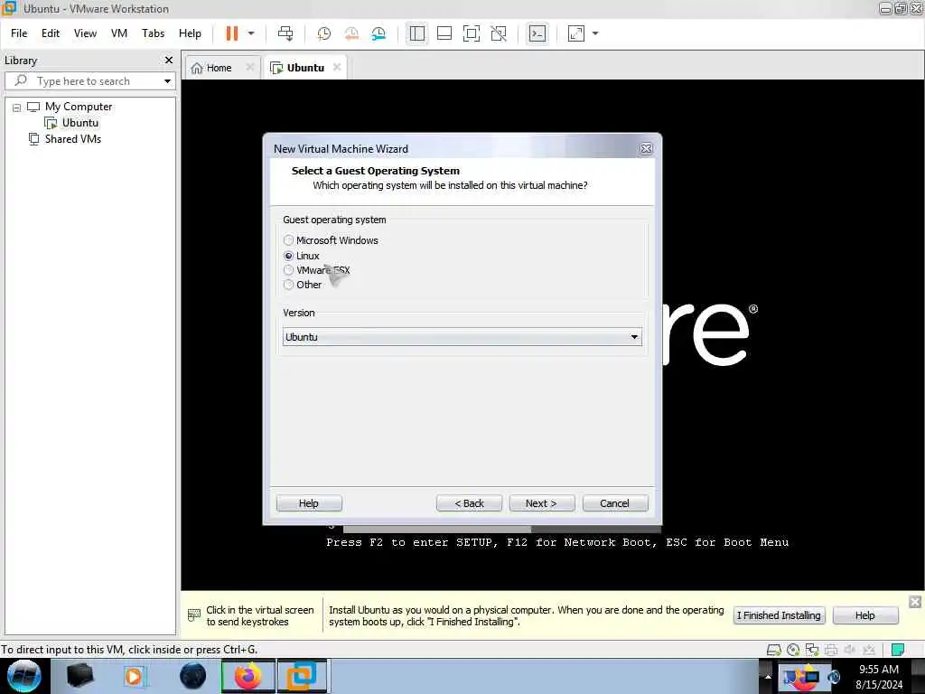Open the File menu

click(x=19, y=33)
